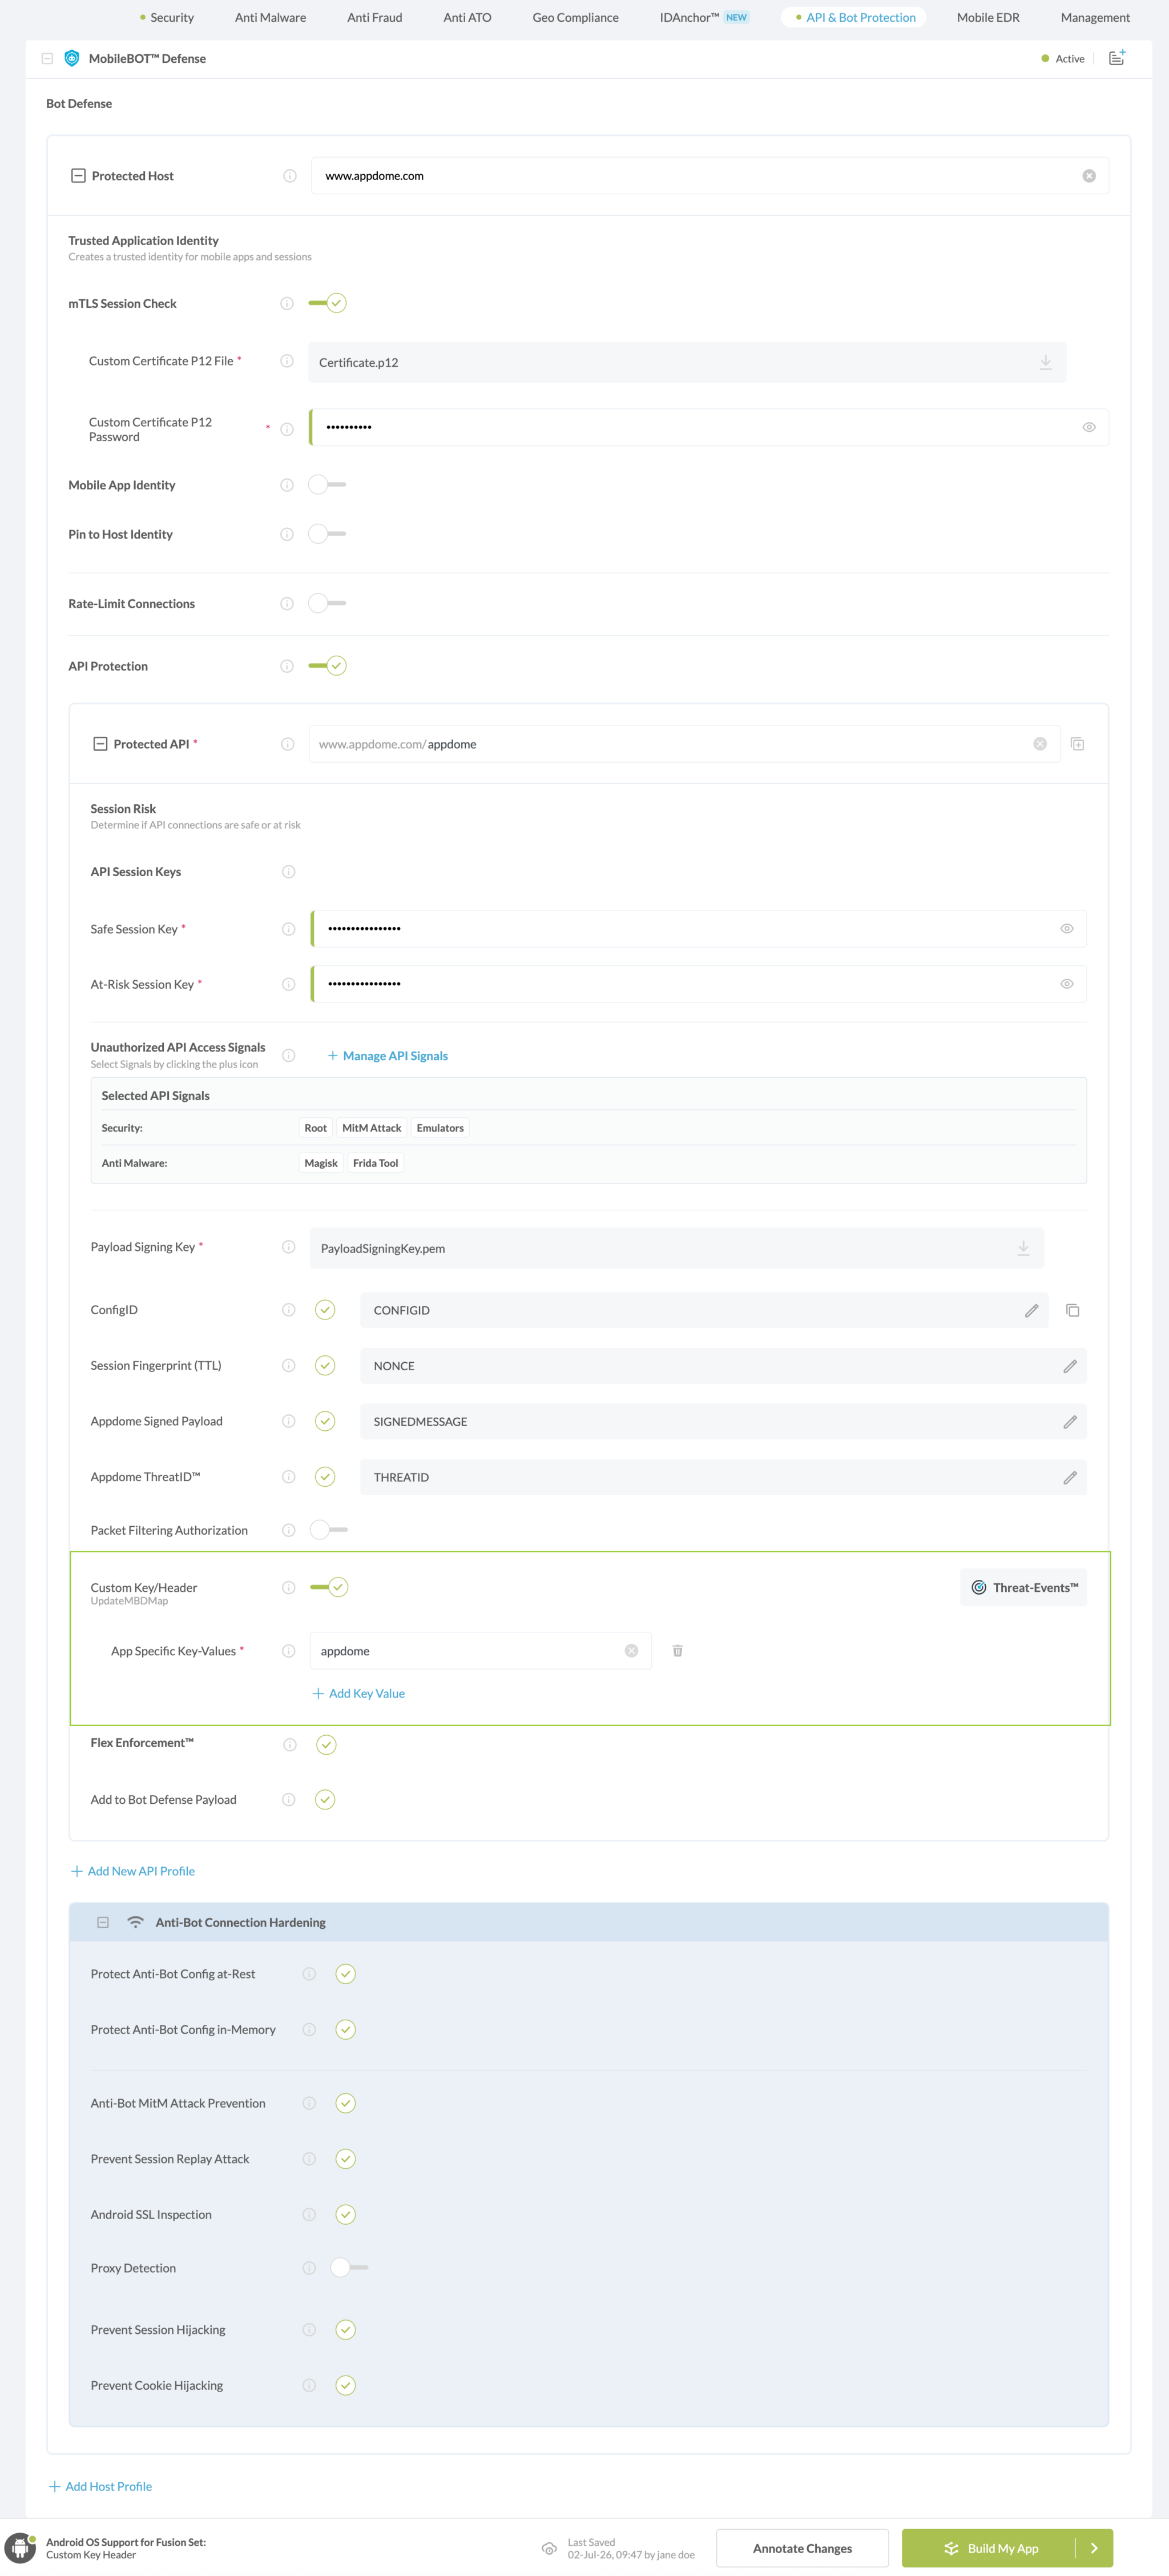Delete the appdome key-value entry
Screen dimensions: 1169x2576
pyautogui.click(x=678, y=1651)
